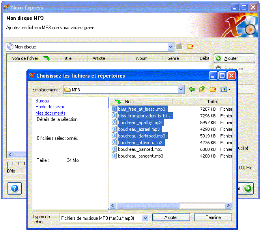Open Mes documents link

pyautogui.click(x=50, y=113)
